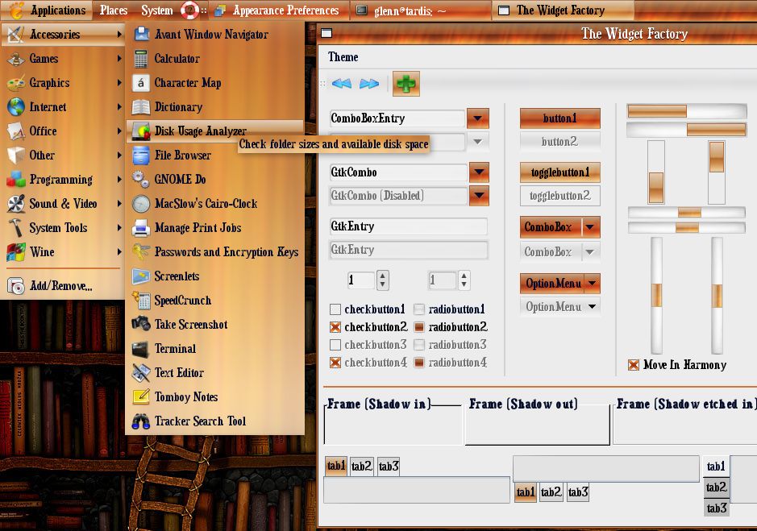Open the Places menu
757x531 pixels.
click(x=114, y=10)
